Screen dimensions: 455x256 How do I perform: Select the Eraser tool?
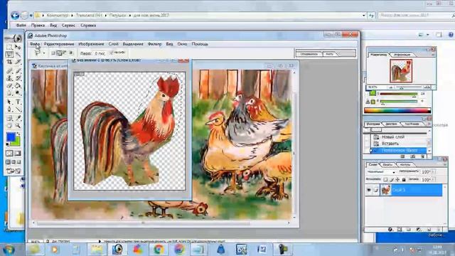[9, 86]
